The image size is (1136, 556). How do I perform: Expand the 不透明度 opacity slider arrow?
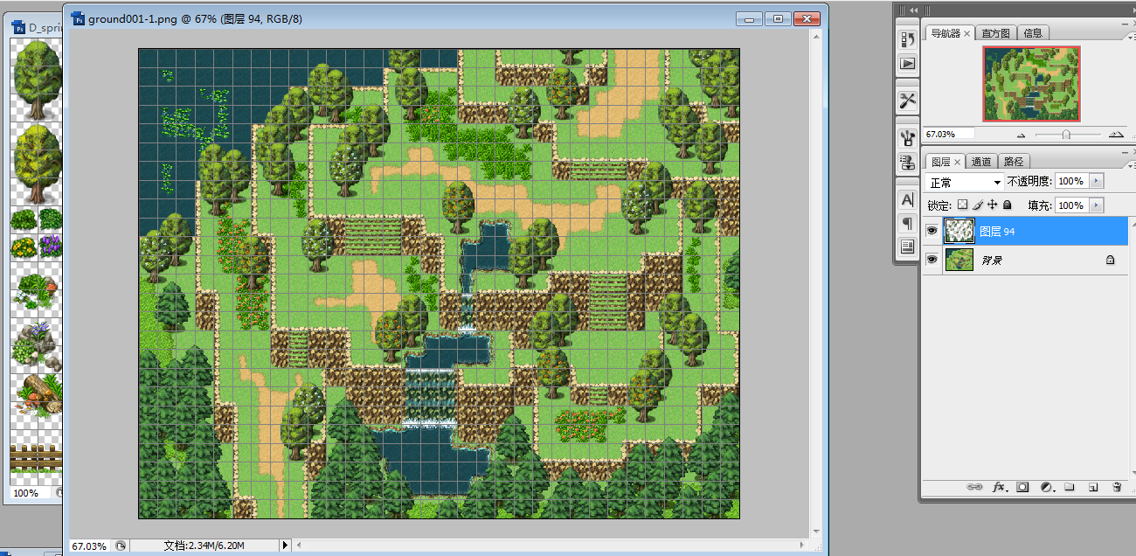(1097, 181)
